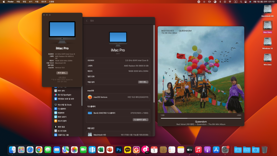
Task: Open the Finder menu
Action: pos(11,2)
